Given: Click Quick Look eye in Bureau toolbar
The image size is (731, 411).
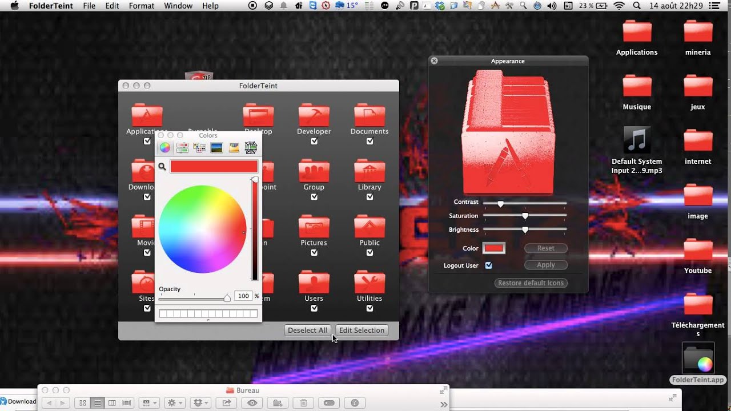Looking at the screenshot, I should click(252, 403).
